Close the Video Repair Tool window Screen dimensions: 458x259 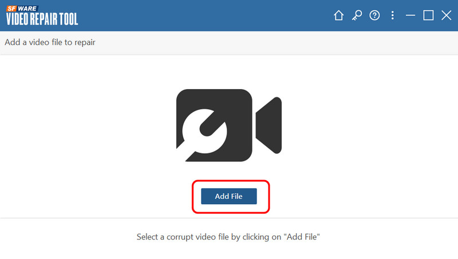point(447,16)
